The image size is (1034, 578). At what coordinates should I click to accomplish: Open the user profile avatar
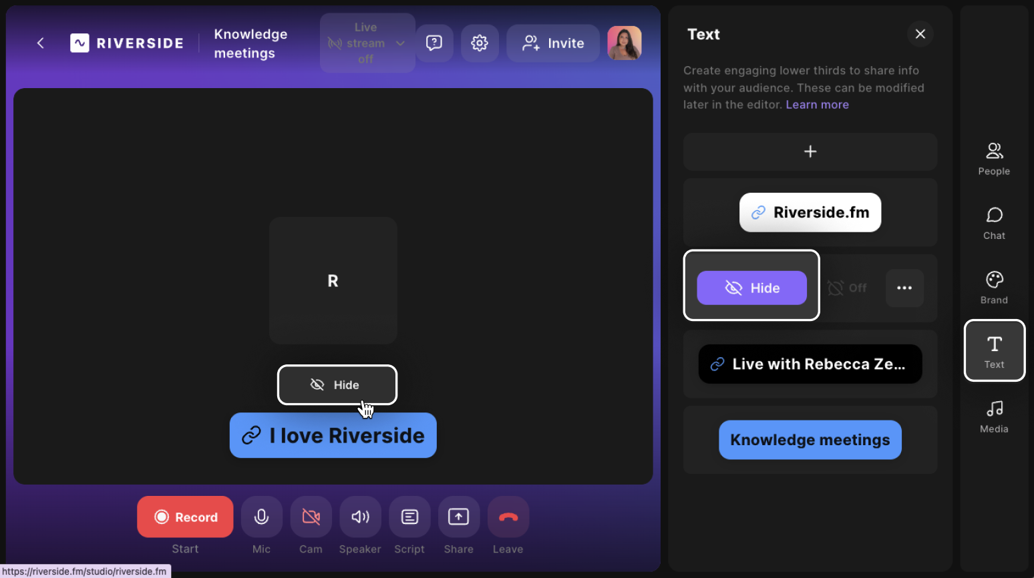625,43
